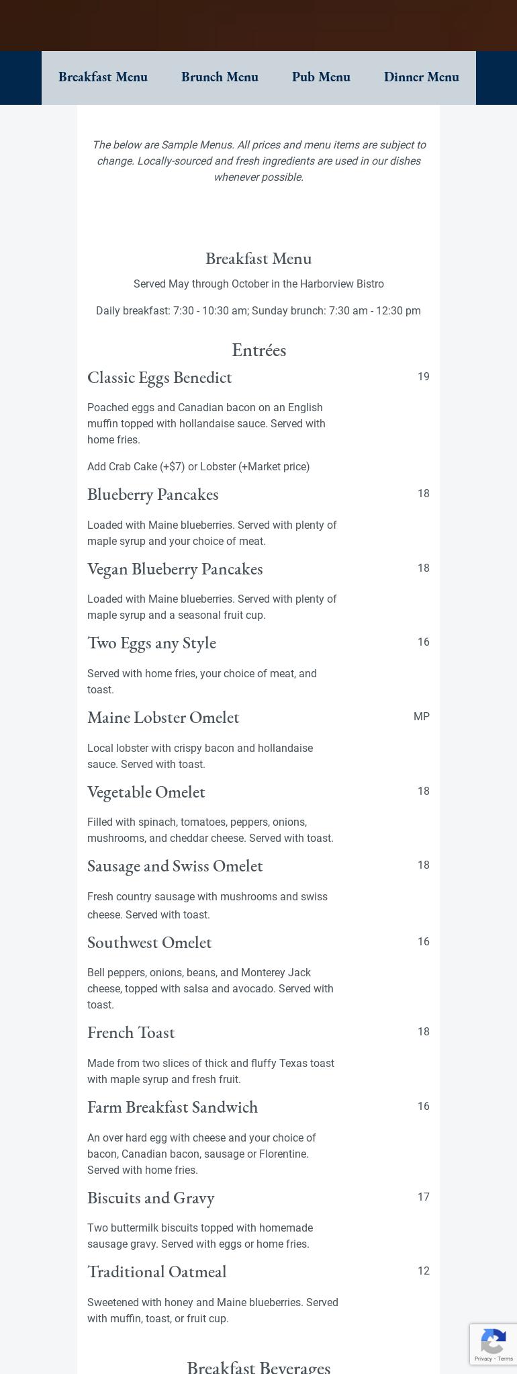Screen dimensions: 517x1374
Task: Click the Southwest Omelet heading
Action: point(150,943)
